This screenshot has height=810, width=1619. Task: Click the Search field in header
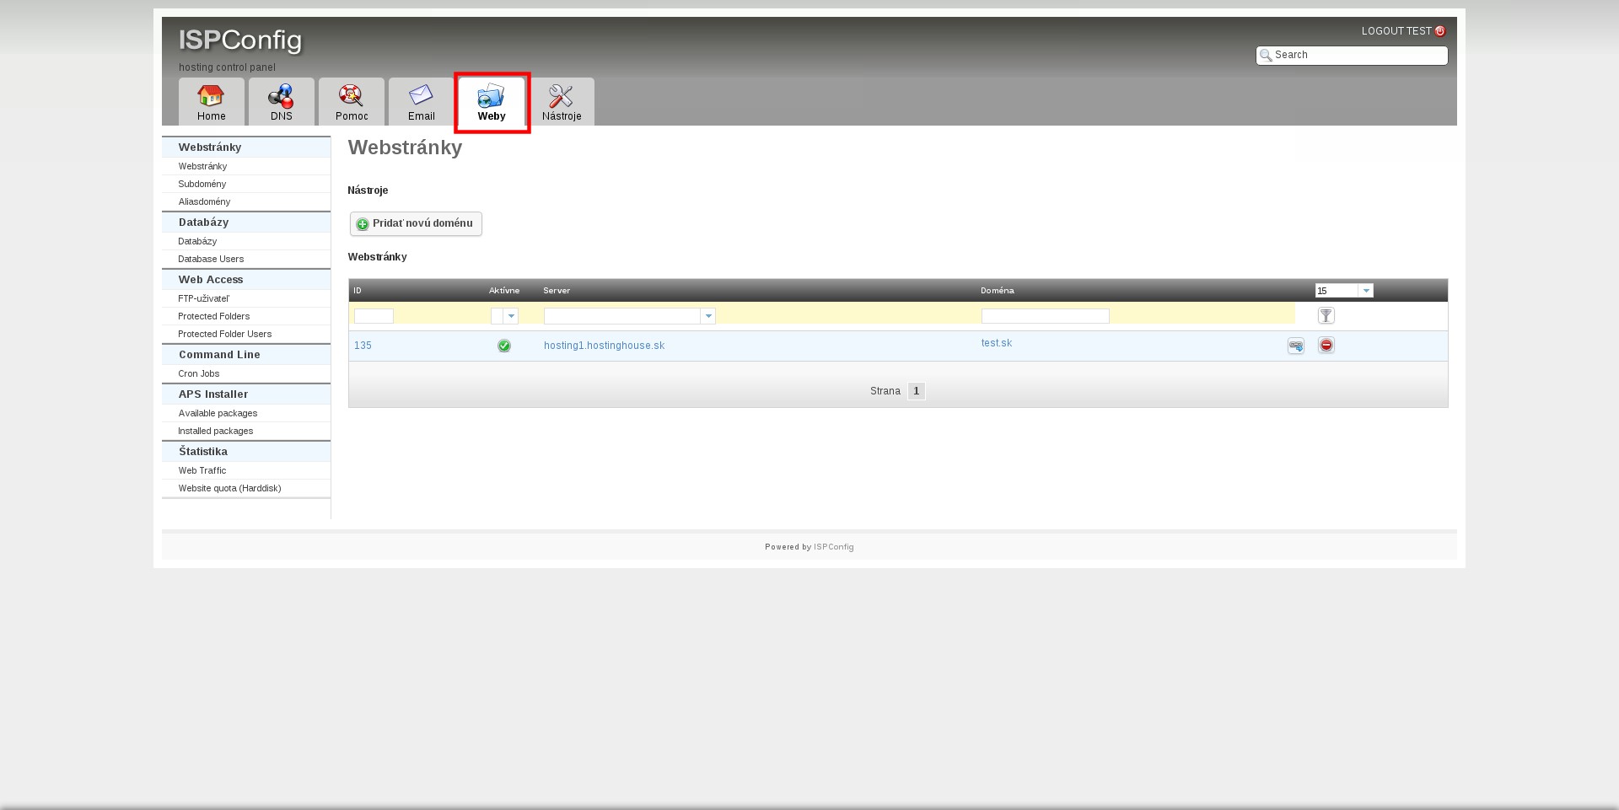click(1358, 55)
